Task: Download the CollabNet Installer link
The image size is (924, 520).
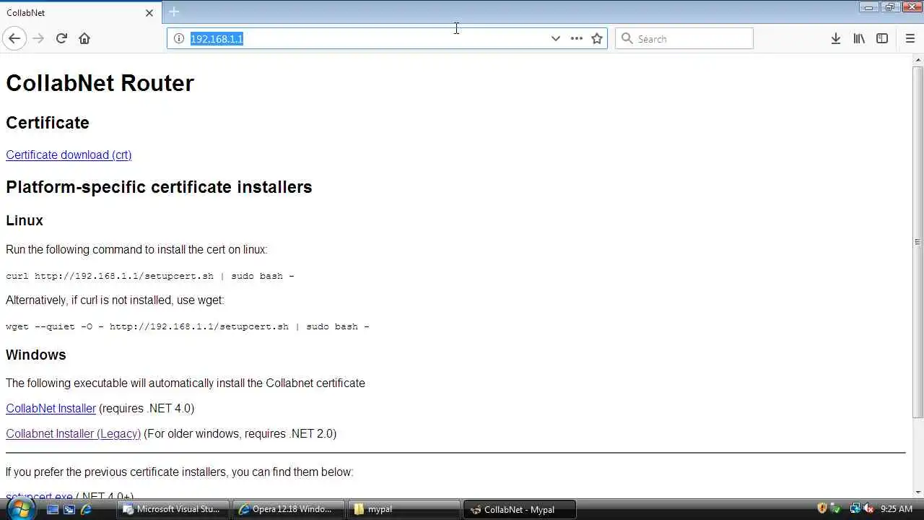Action: [x=51, y=408]
